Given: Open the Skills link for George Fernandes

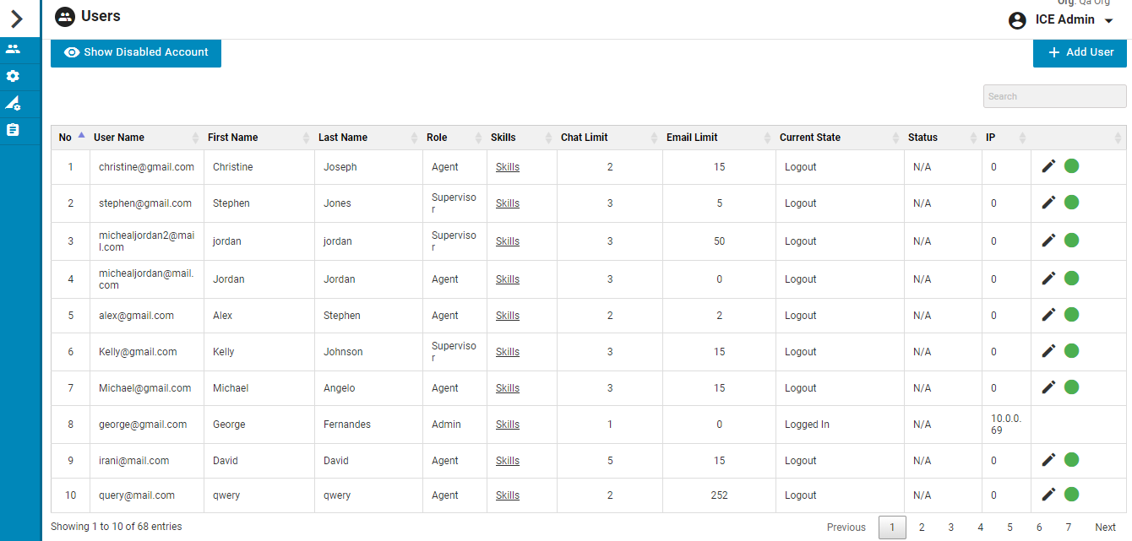Looking at the screenshot, I should point(508,425).
